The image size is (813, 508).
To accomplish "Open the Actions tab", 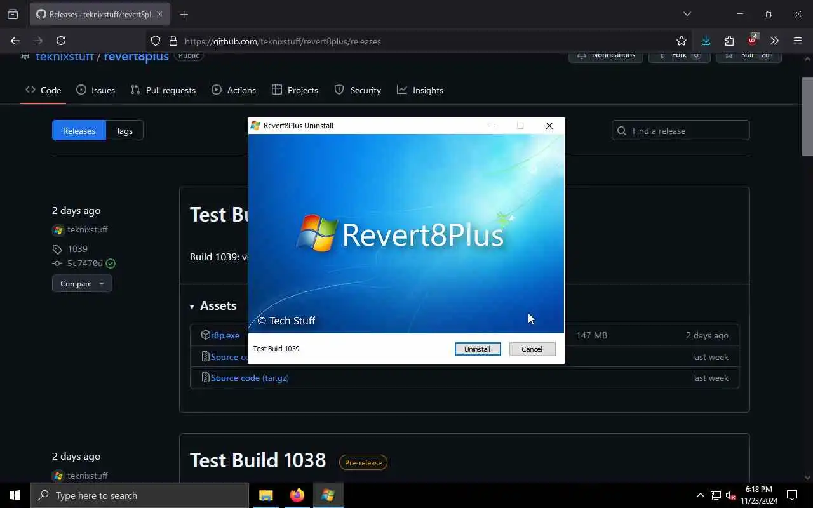I will (234, 90).
